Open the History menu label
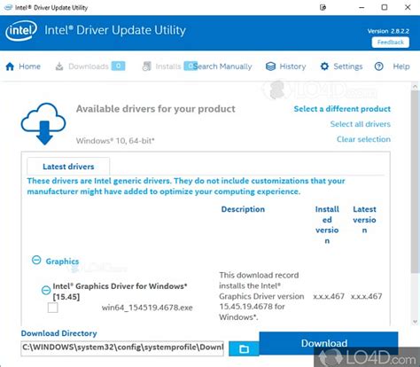Screen dimensions: 420x367 point(292,66)
